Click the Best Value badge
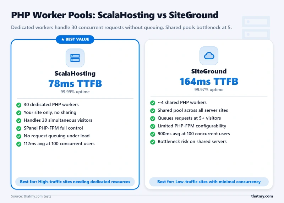 [75, 39]
